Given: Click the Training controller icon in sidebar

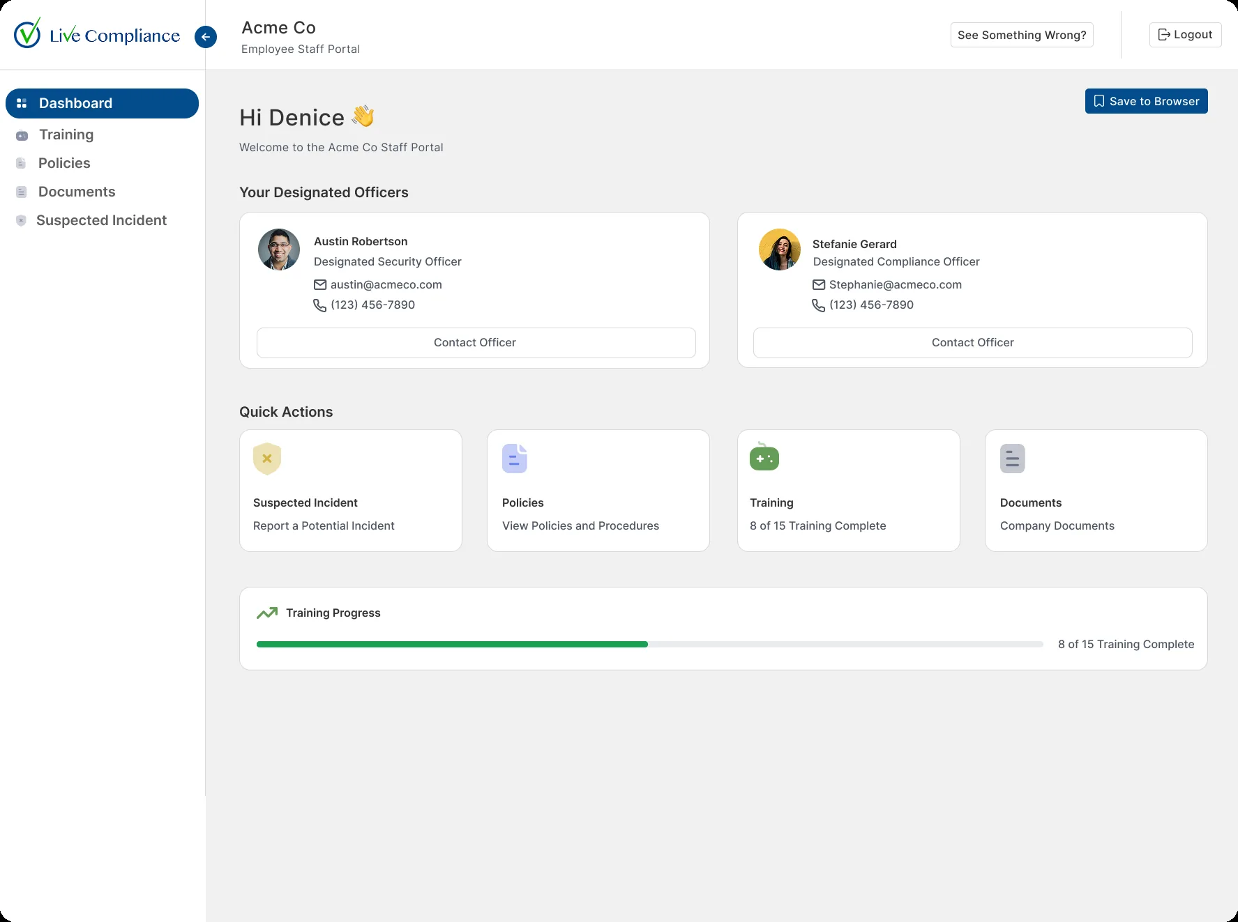Looking at the screenshot, I should coord(22,135).
